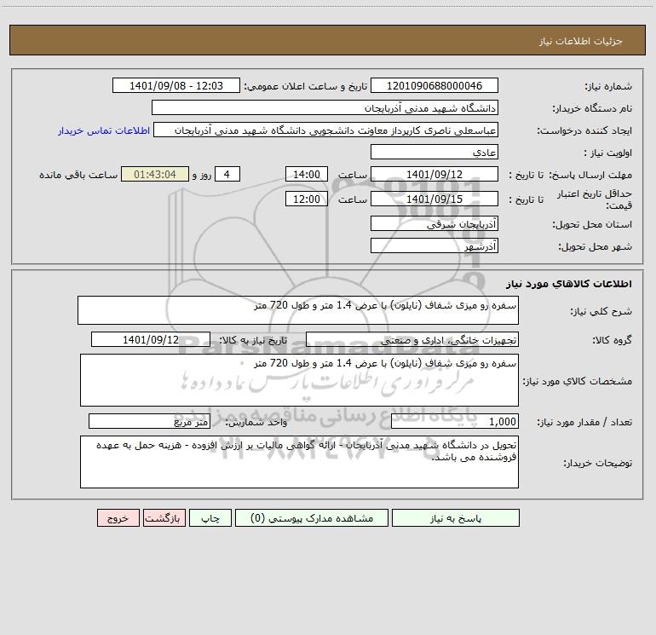Click the ساعت باقی مانده label
656x635 pixels.
pyautogui.click(x=78, y=175)
